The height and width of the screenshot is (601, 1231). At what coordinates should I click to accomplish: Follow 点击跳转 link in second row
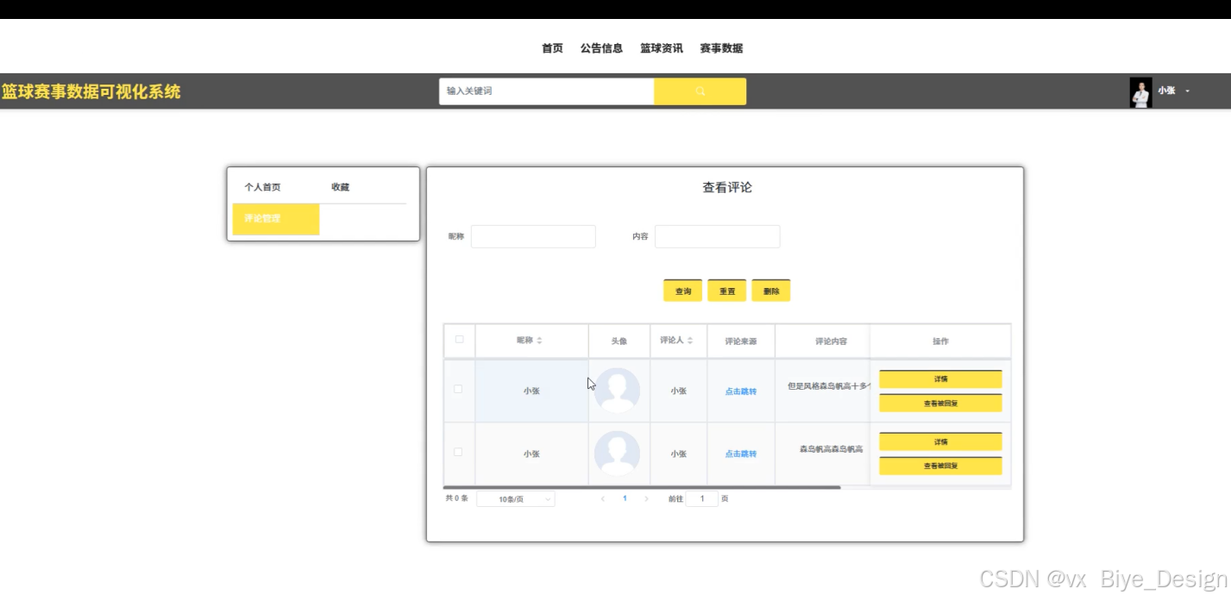coord(741,454)
